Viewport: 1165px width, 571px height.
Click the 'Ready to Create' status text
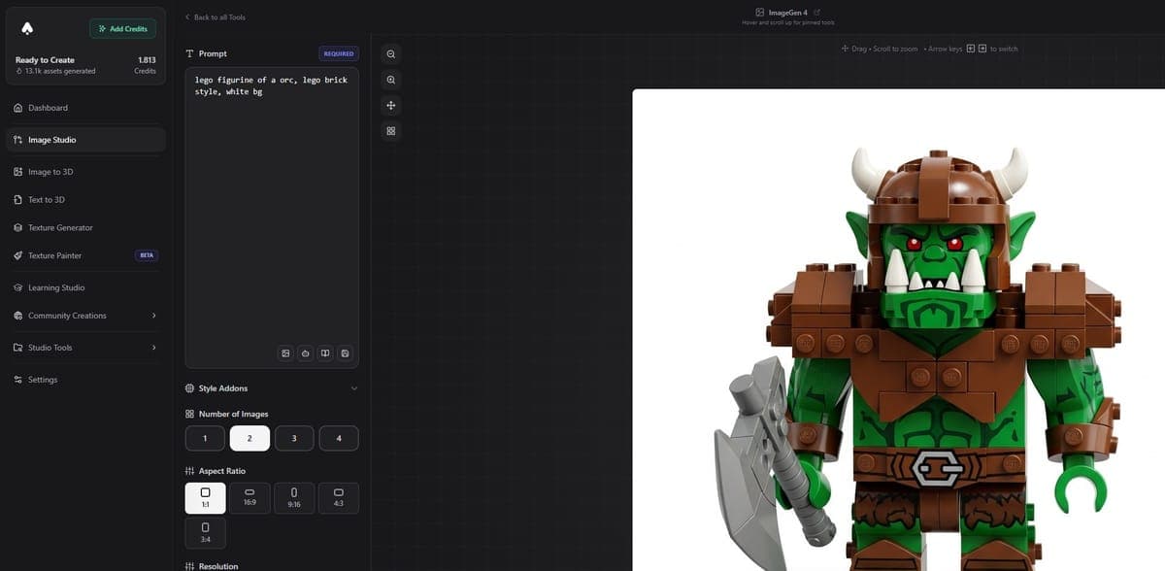tap(45, 60)
